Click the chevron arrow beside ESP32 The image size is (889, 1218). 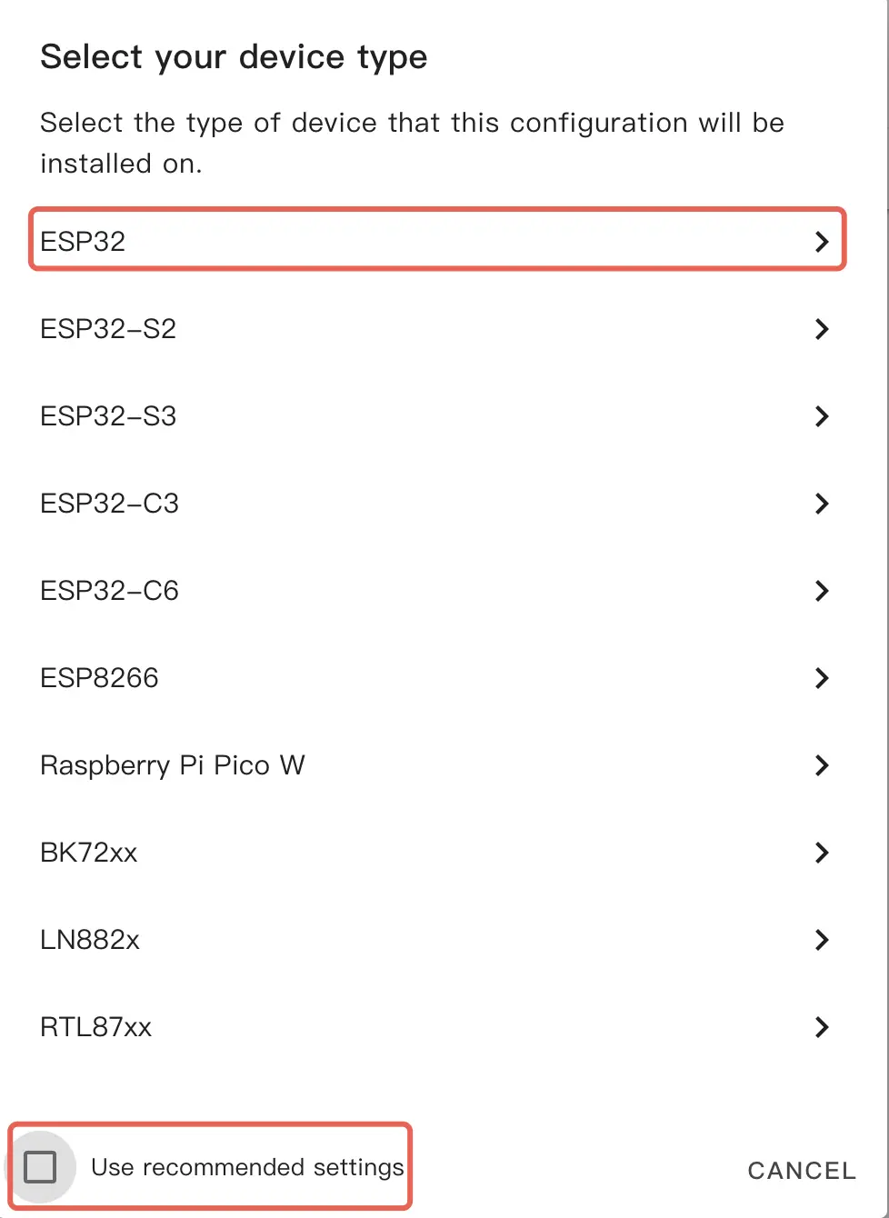(822, 241)
